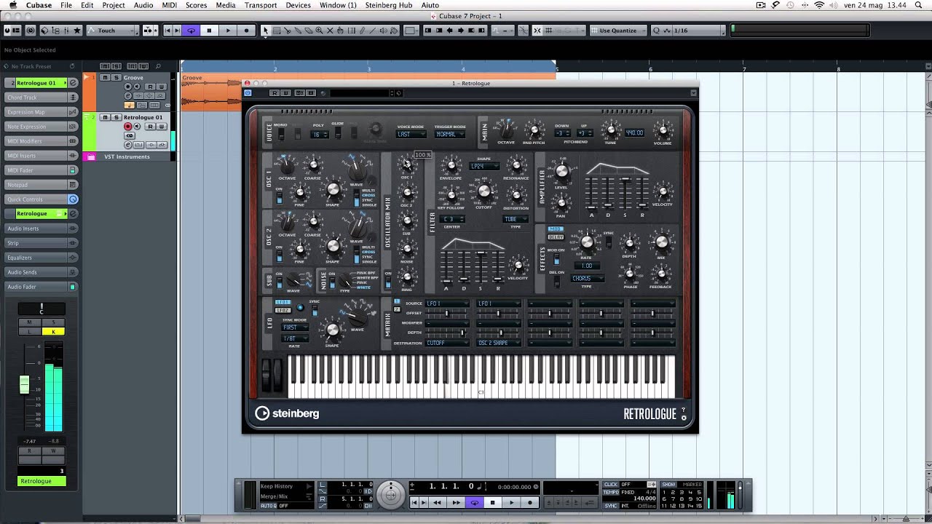Click Record on the bottom transport panel
Image resolution: width=932 pixels, height=524 pixels.
click(530, 502)
